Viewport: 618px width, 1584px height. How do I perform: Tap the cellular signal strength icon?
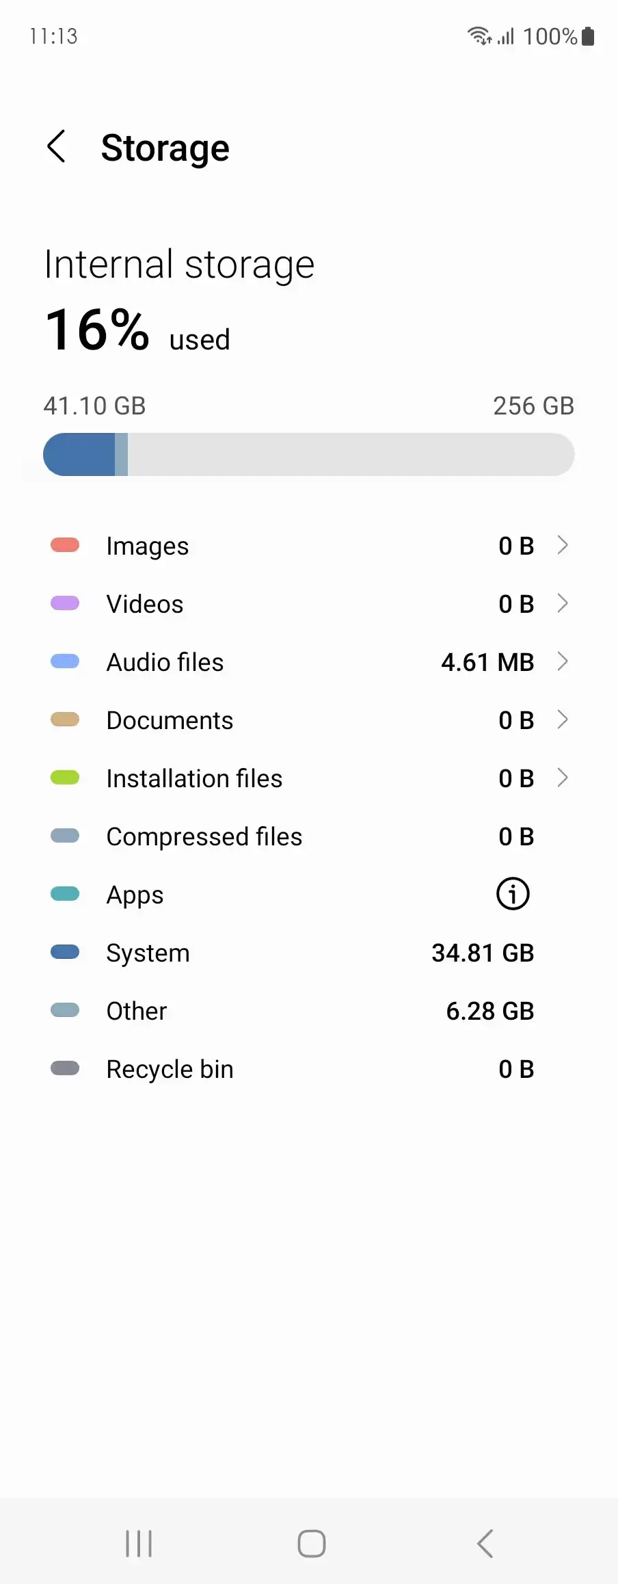tap(506, 36)
